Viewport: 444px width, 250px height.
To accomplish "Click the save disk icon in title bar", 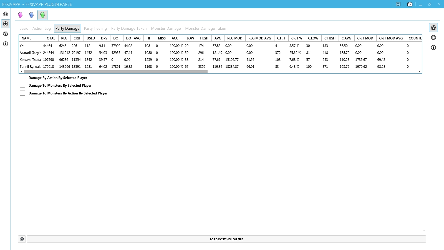I will (x=398, y=4).
